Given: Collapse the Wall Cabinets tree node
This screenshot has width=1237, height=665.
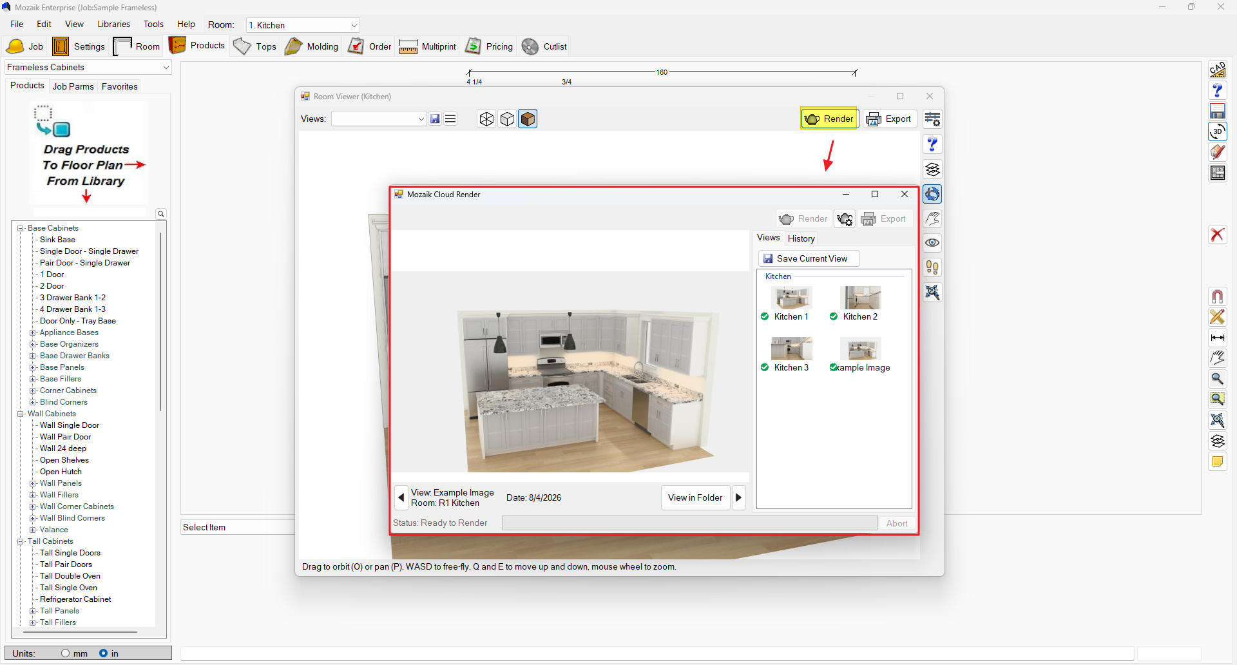Looking at the screenshot, I should click(21, 414).
